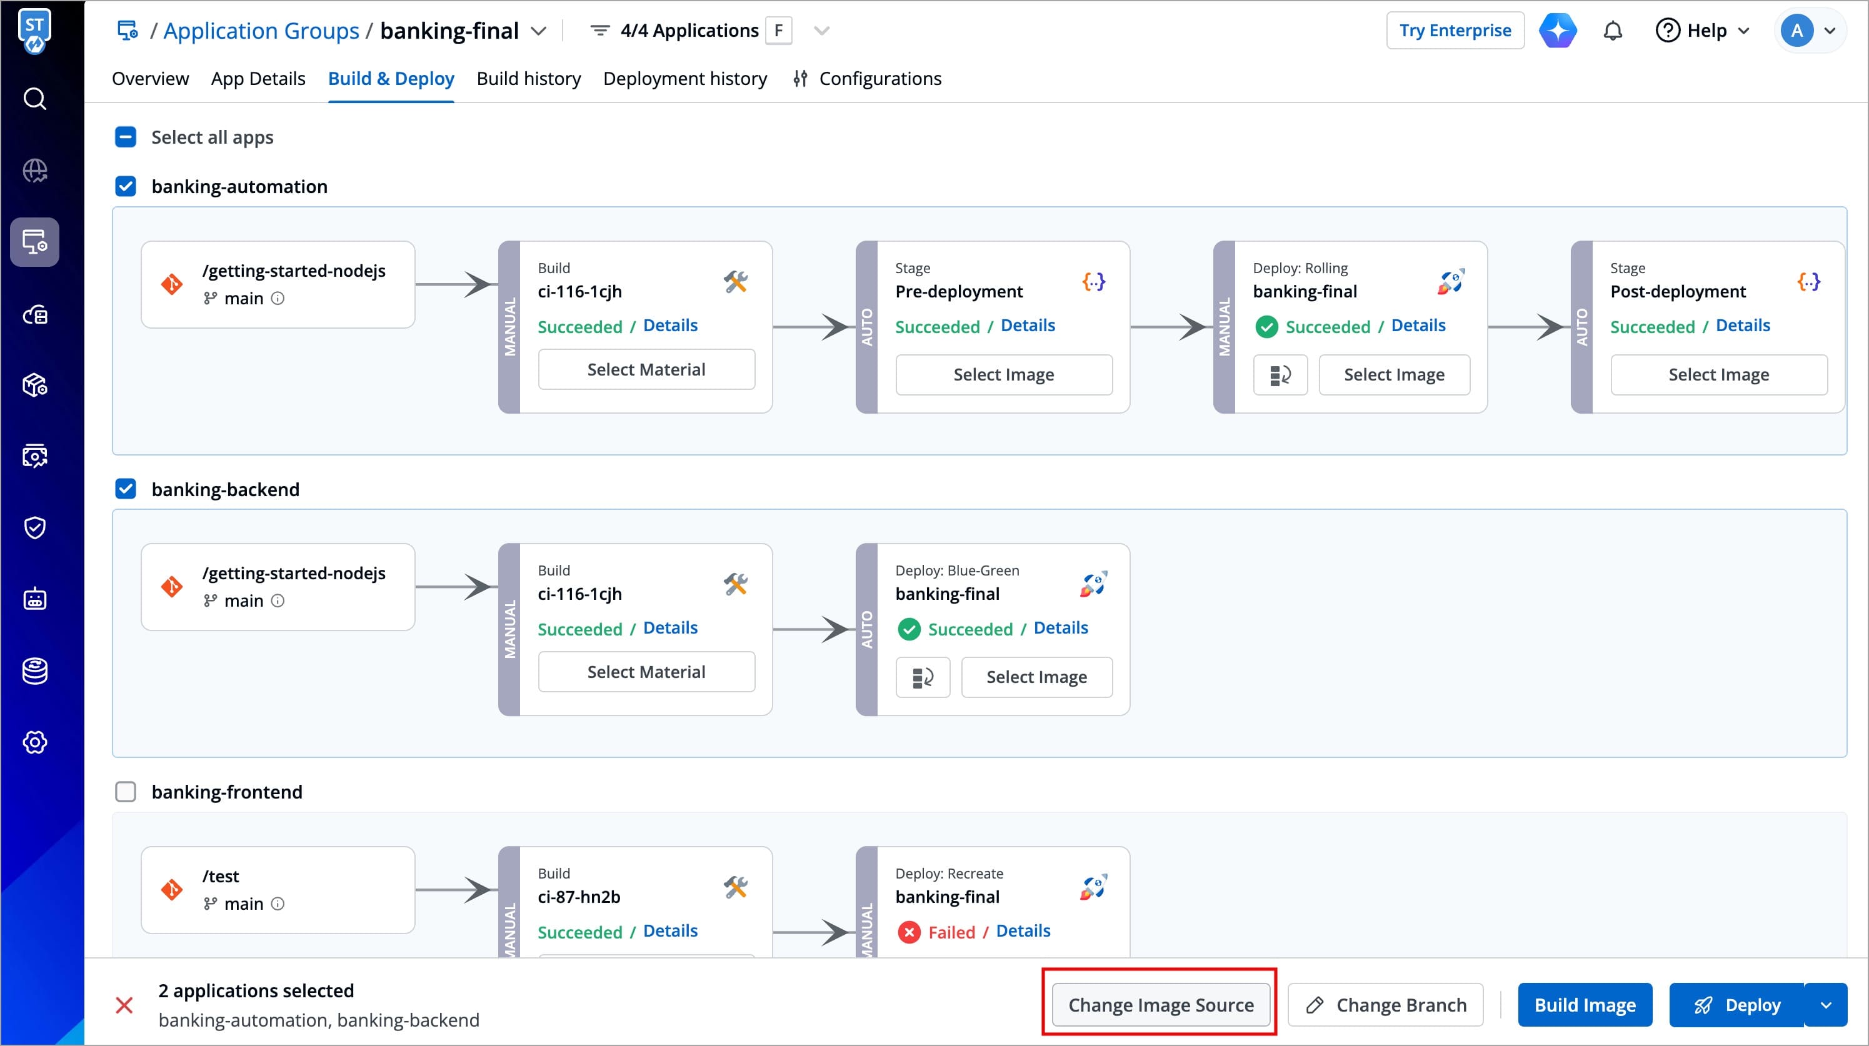Click the Security shield icon in sidebar
The height and width of the screenshot is (1046, 1869).
point(35,527)
